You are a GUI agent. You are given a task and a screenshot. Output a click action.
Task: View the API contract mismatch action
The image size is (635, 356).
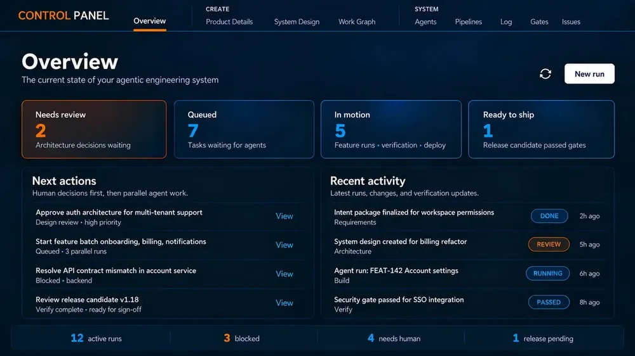click(284, 274)
